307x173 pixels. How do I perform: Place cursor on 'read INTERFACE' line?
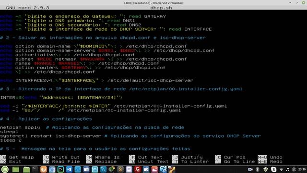(106, 29)
